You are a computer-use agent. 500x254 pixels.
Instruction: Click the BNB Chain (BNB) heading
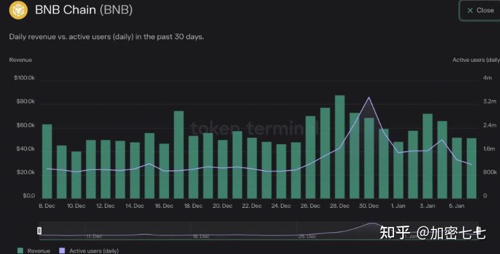(x=84, y=10)
